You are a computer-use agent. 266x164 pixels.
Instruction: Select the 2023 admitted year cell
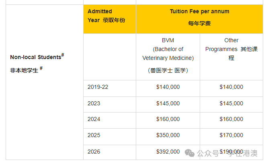pyautogui.click(x=94, y=103)
